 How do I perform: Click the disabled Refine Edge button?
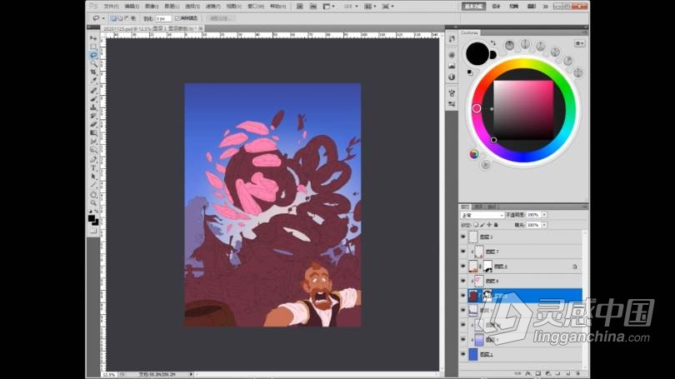pos(221,18)
